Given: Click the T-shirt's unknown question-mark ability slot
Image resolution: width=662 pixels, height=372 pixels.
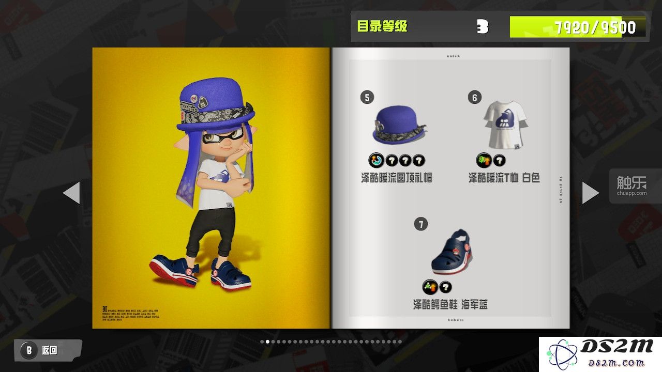Looking at the screenshot, I should coord(499,160).
